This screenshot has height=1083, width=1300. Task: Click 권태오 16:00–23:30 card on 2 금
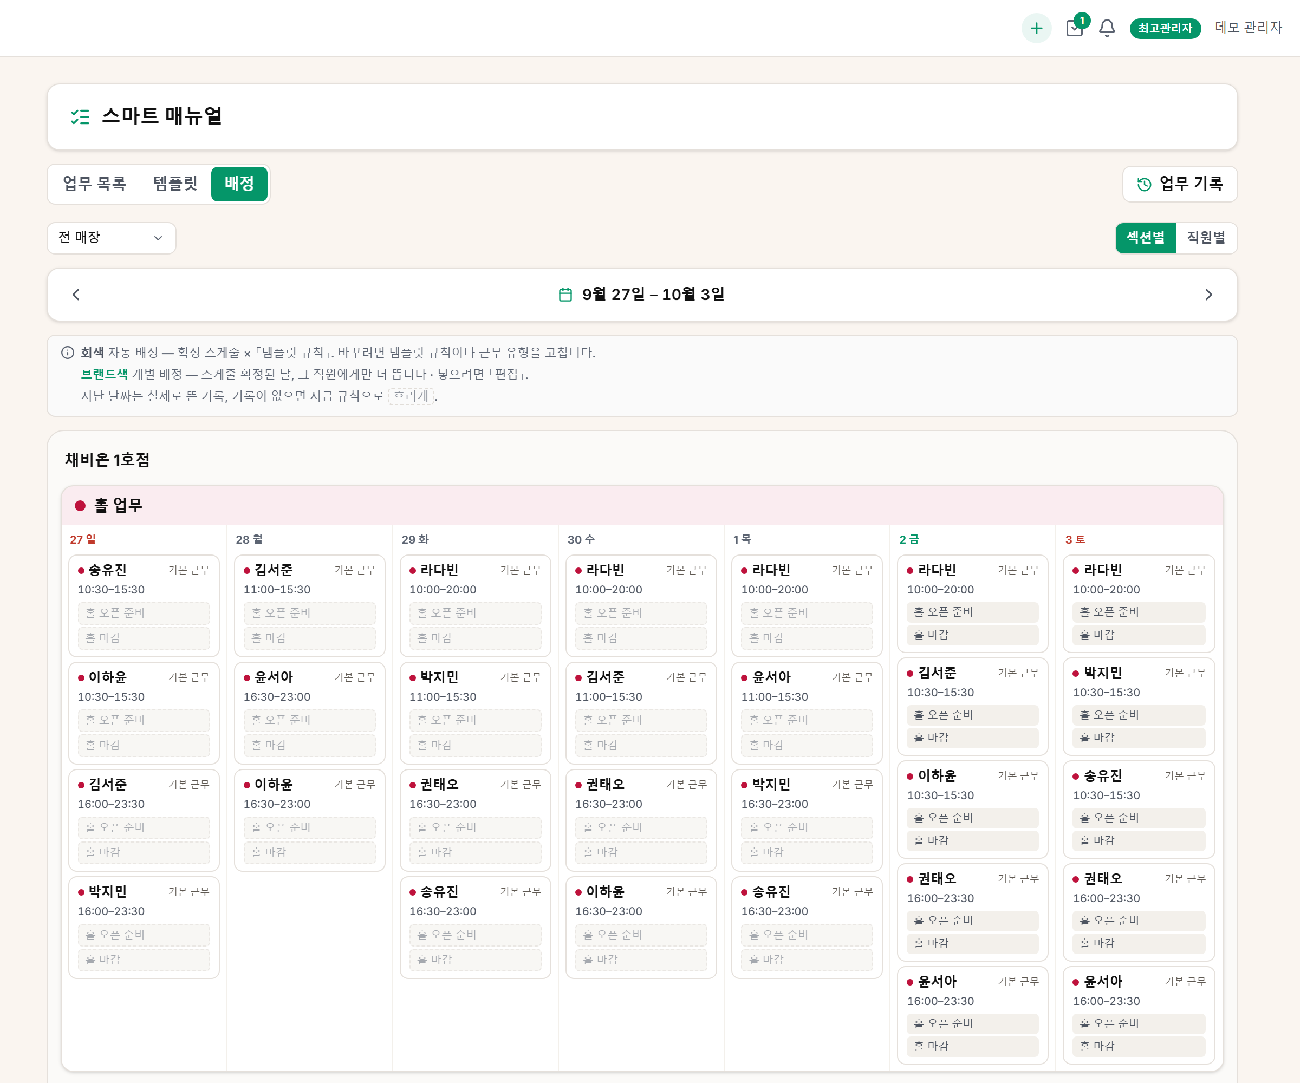point(972,911)
